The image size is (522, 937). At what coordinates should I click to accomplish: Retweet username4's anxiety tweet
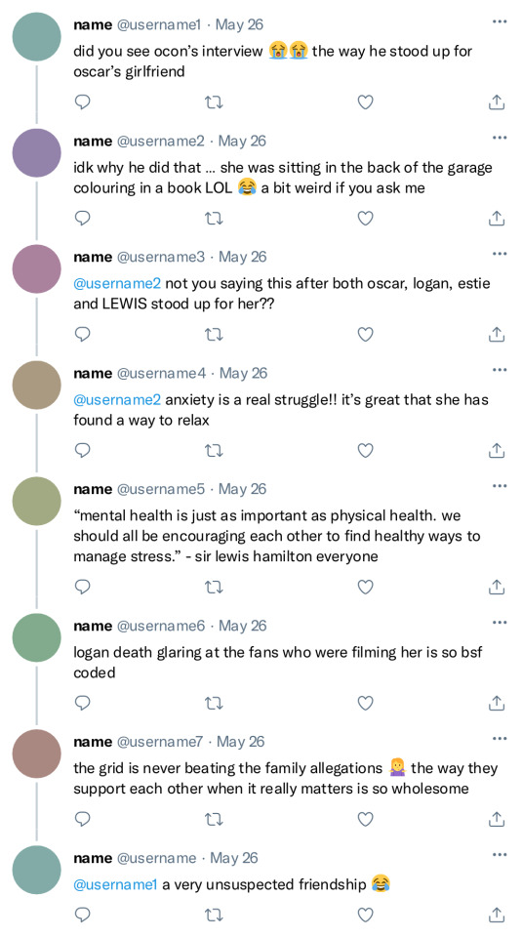coord(214,451)
